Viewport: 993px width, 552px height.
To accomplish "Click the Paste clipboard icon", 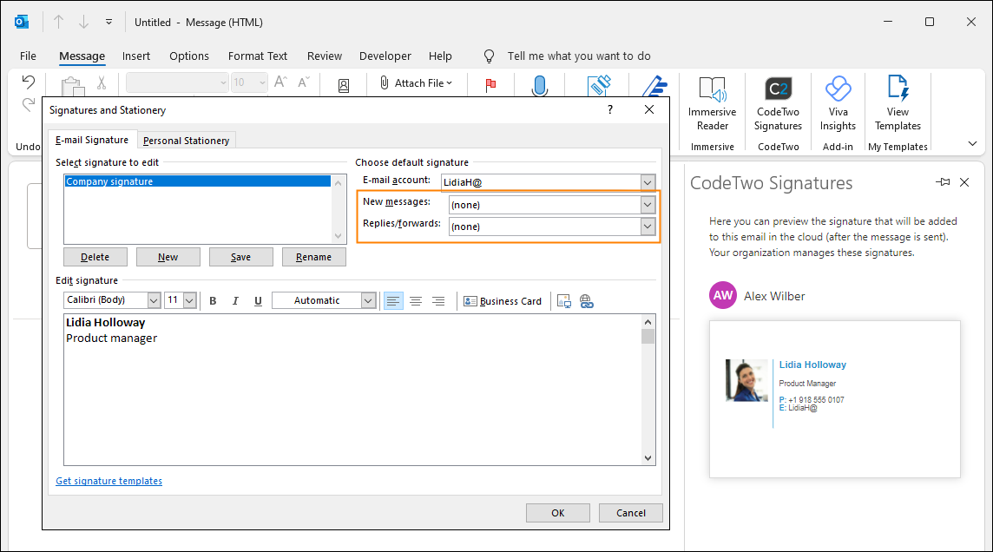I will click(x=72, y=87).
